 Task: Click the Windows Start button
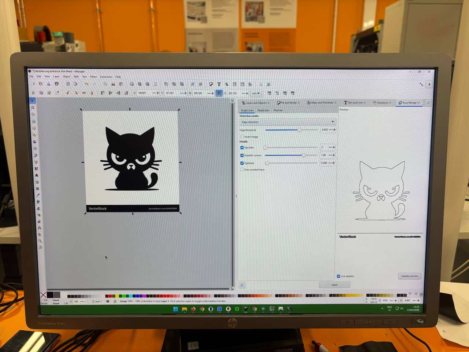pyautogui.click(x=176, y=309)
